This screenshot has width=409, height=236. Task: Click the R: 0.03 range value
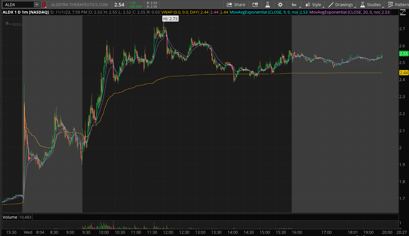[153, 12]
